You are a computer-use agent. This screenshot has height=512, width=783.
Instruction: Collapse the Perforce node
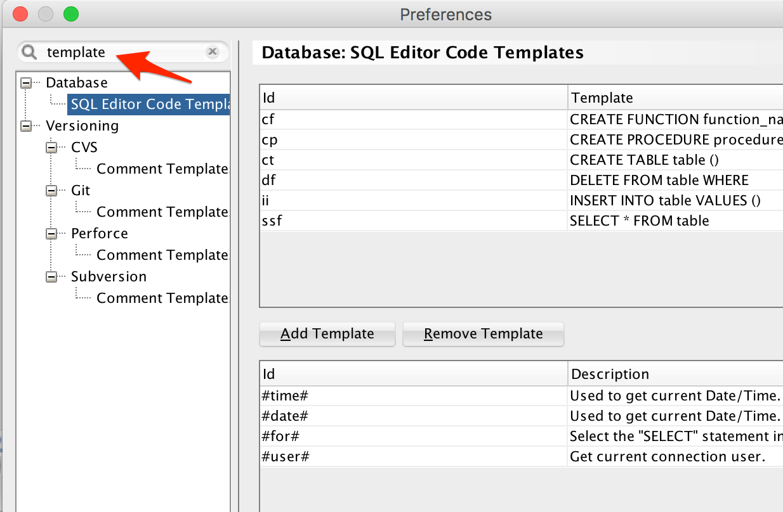click(x=51, y=233)
